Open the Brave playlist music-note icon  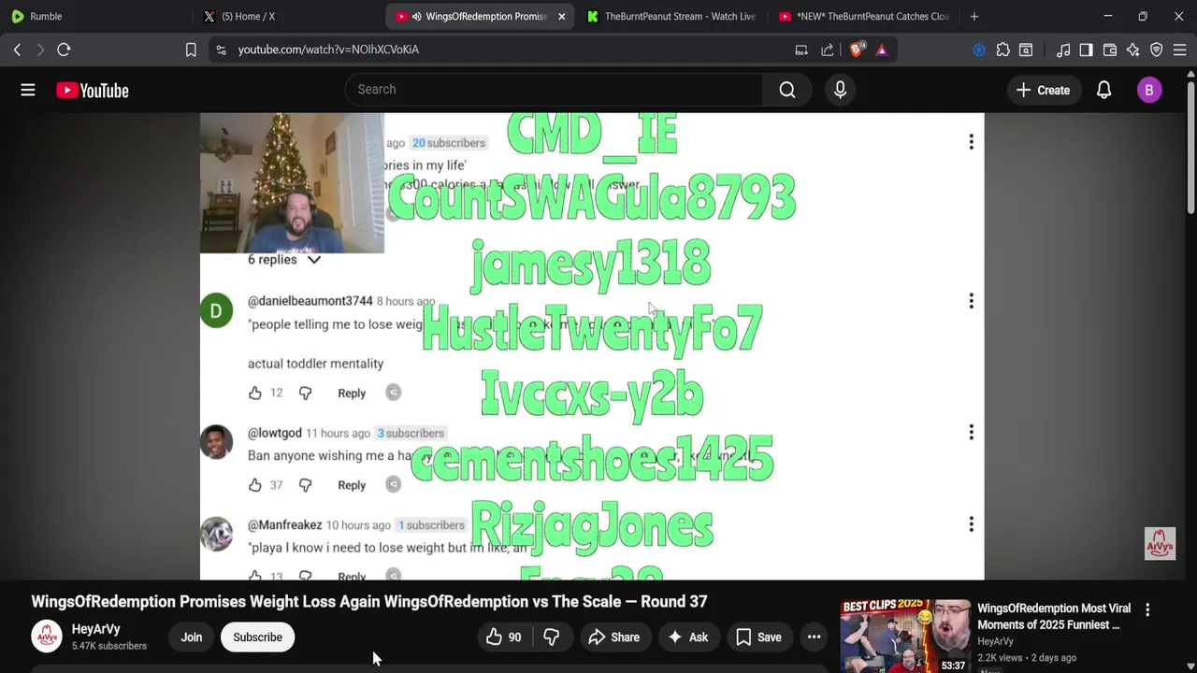(x=1063, y=50)
